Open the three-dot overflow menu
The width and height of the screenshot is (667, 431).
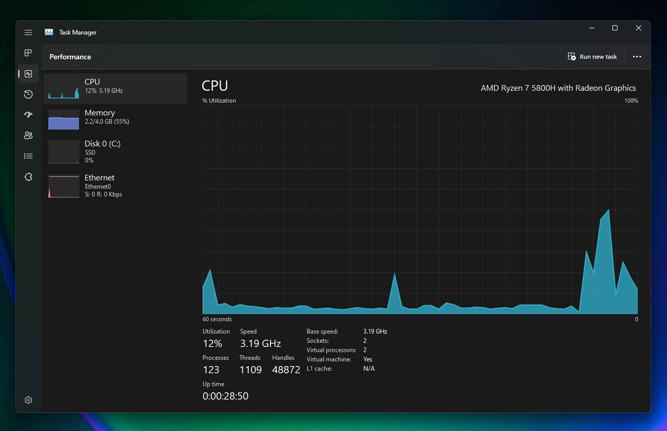(x=637, y=57)
